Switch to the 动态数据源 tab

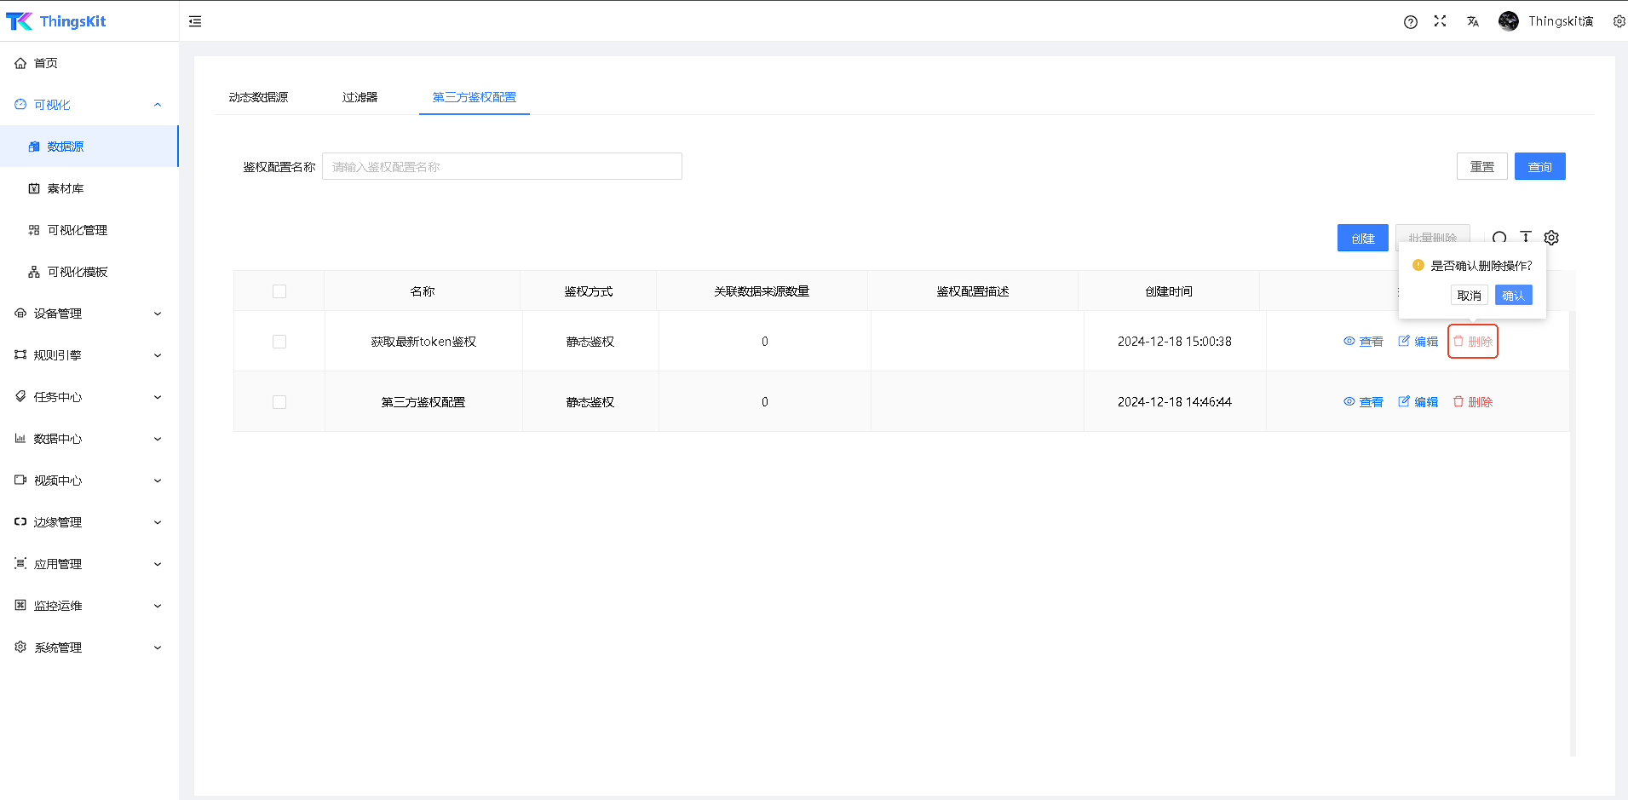click(x=258, y=97)
